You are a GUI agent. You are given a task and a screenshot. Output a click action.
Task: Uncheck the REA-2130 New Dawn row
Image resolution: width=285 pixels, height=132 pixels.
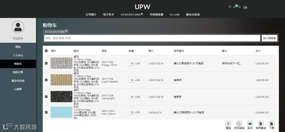click(x=46, y=112)
